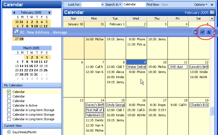Select the 19:00 ADVAI appointment
The image size is (218, 135).
click(136, 115)
